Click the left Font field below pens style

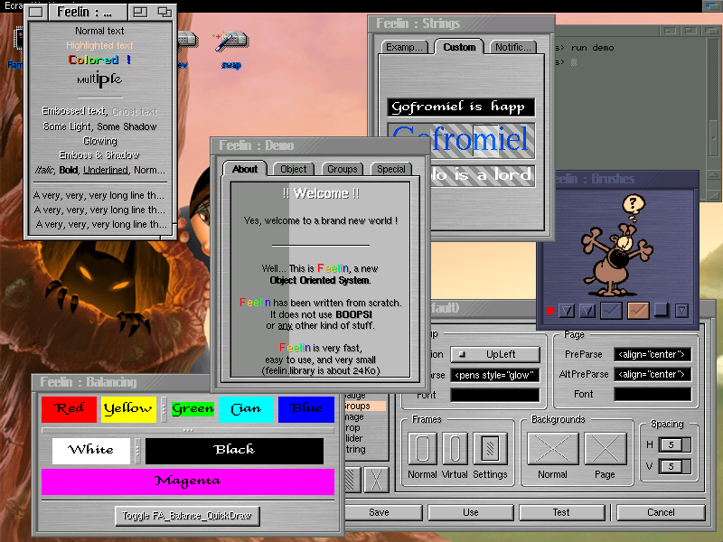[x=494, y=395]
